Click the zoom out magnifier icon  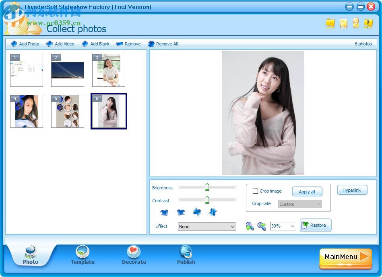[262, 226]
